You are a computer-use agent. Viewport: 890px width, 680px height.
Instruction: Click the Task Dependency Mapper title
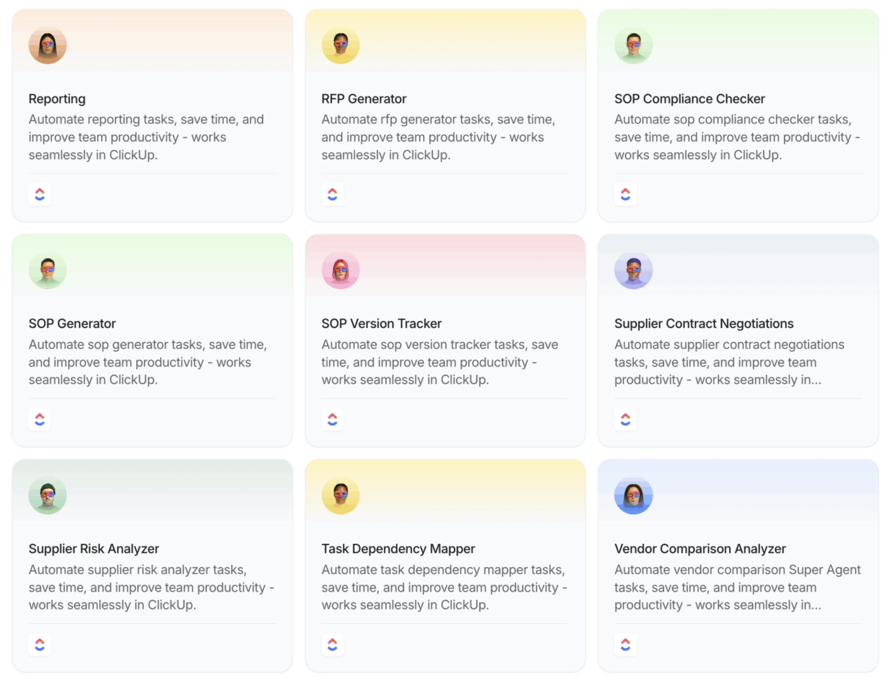point(398,548)
